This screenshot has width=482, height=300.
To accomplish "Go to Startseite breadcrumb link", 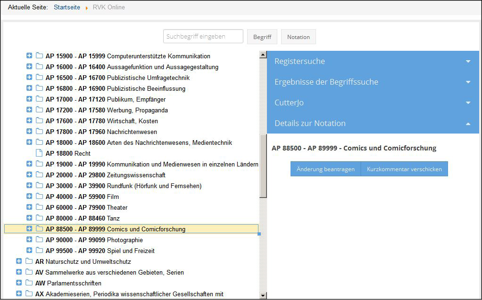I will 67,8.
